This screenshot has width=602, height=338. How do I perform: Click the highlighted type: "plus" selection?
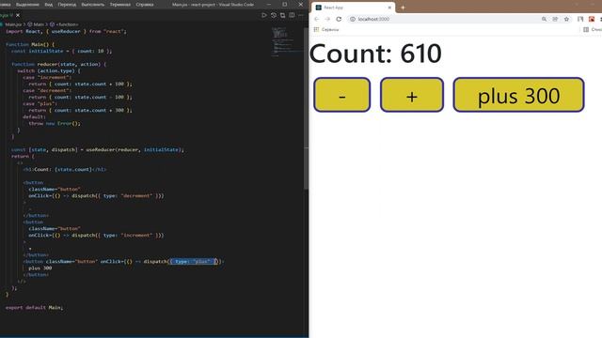tap(194, 261)
